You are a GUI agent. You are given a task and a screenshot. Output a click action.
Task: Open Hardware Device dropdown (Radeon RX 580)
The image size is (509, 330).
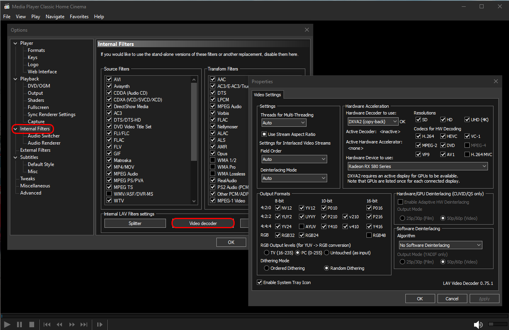[x=418, y=166]
